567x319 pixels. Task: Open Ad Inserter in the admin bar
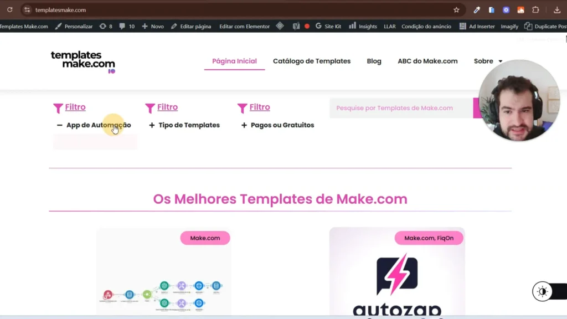pos(477,27)
